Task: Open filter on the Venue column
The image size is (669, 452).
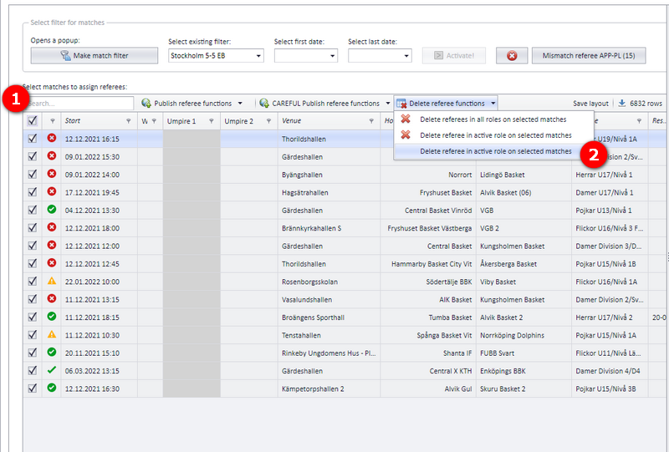Action: (371, 121)
